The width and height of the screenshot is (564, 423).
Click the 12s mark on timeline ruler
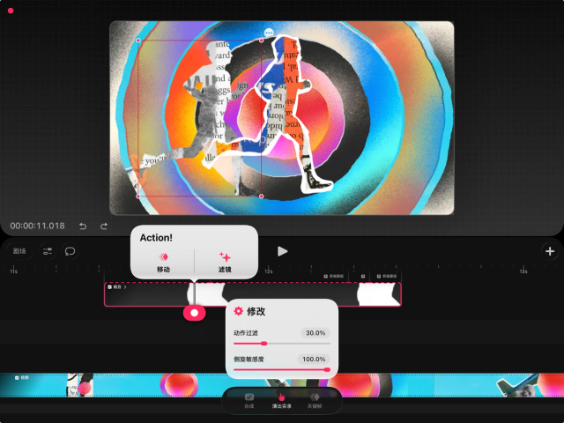point(268,271)
